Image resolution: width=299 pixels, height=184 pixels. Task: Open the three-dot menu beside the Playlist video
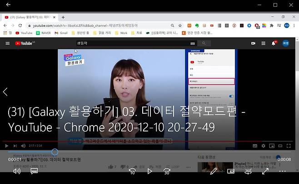(279, 165)
